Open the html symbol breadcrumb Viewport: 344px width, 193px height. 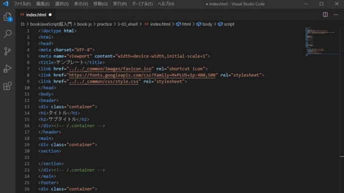click(x=183, y=24)
